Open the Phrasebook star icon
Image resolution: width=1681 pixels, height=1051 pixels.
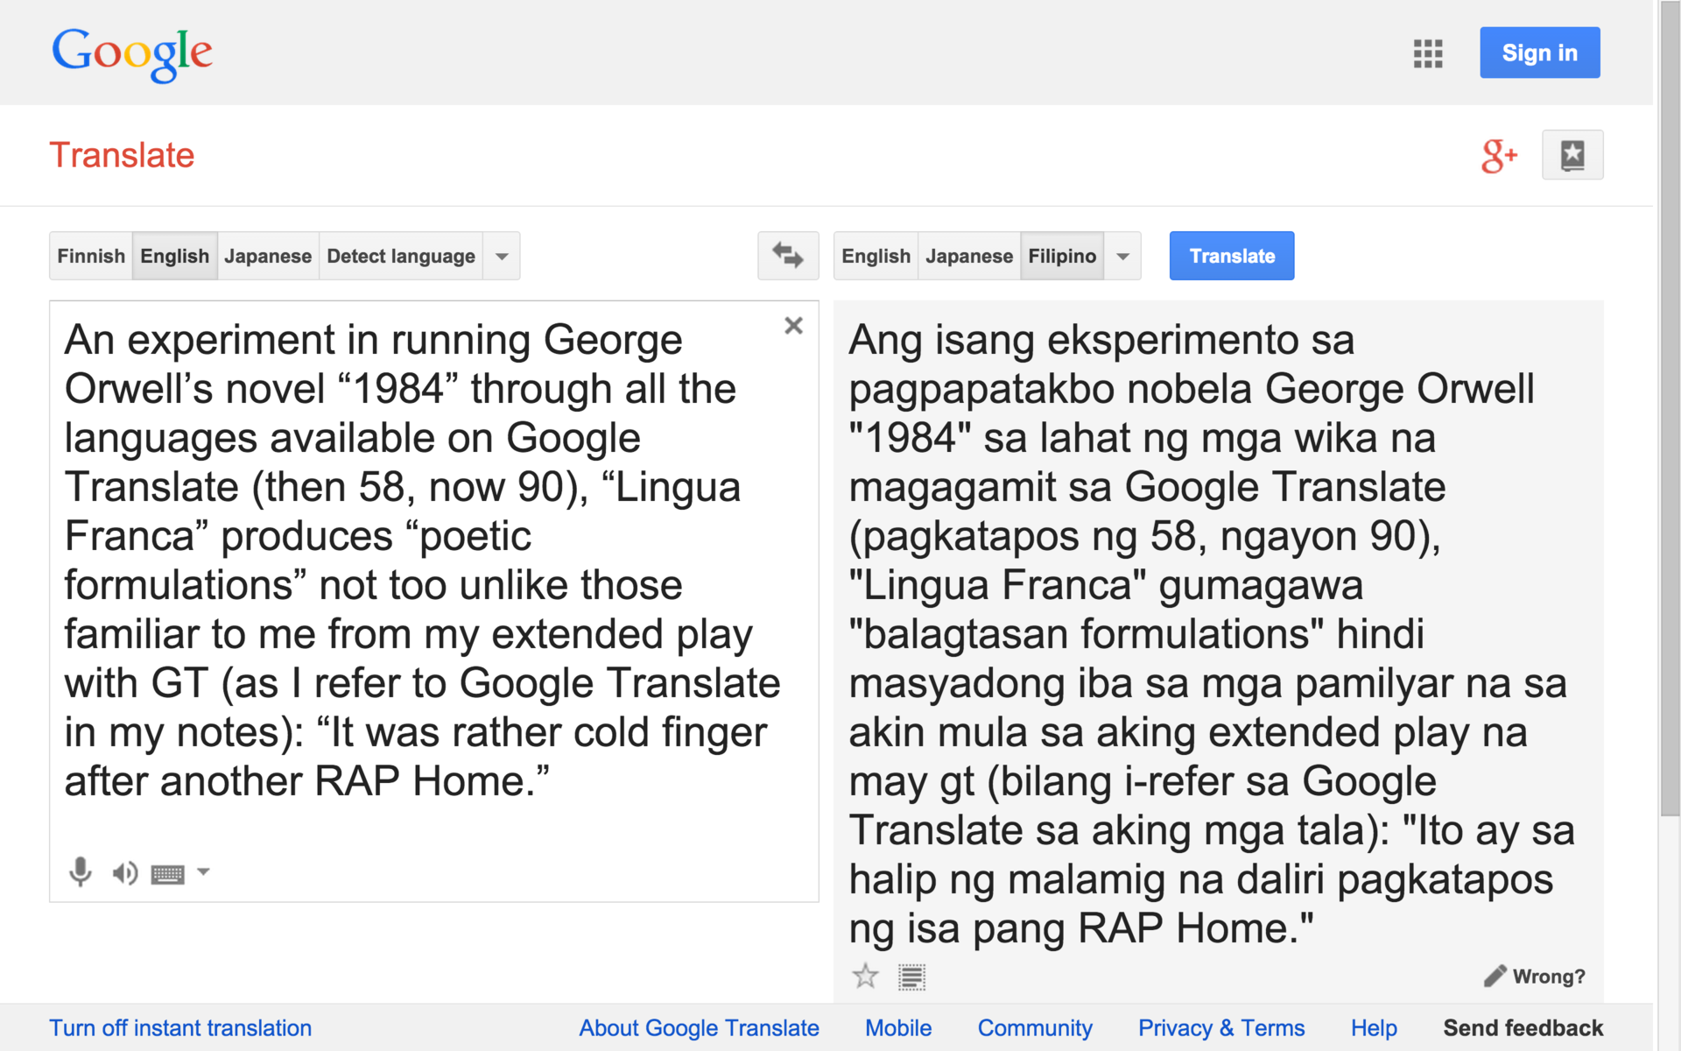click(1572, 155)
